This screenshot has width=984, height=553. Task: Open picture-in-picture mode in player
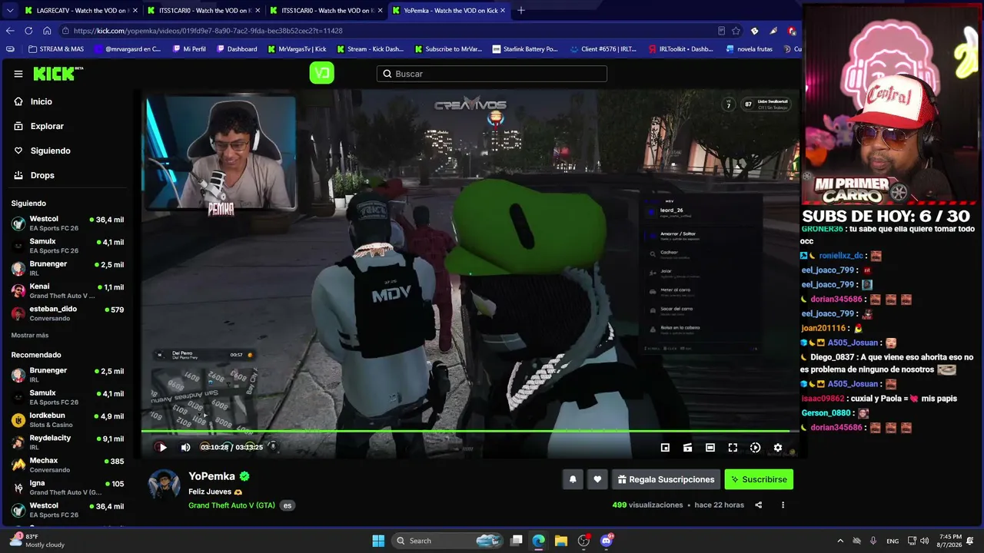(665, 448)
